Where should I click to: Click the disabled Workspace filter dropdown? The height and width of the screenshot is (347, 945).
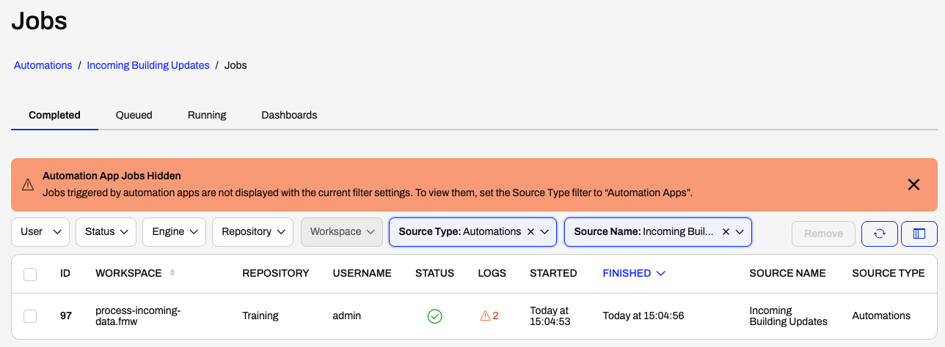(342, 231)
